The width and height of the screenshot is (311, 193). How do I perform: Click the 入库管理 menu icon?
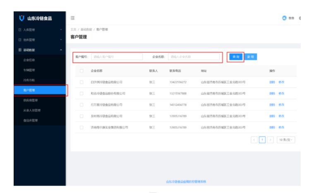[19, 30]
